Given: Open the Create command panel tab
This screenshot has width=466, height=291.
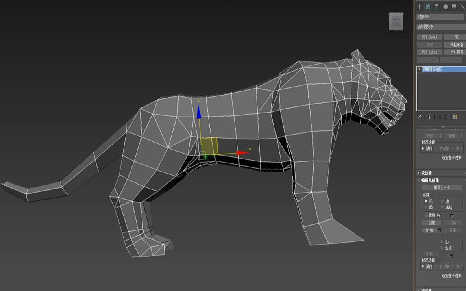Looking at the screenshot, I should pyautogui.click(x=419, y=7).
